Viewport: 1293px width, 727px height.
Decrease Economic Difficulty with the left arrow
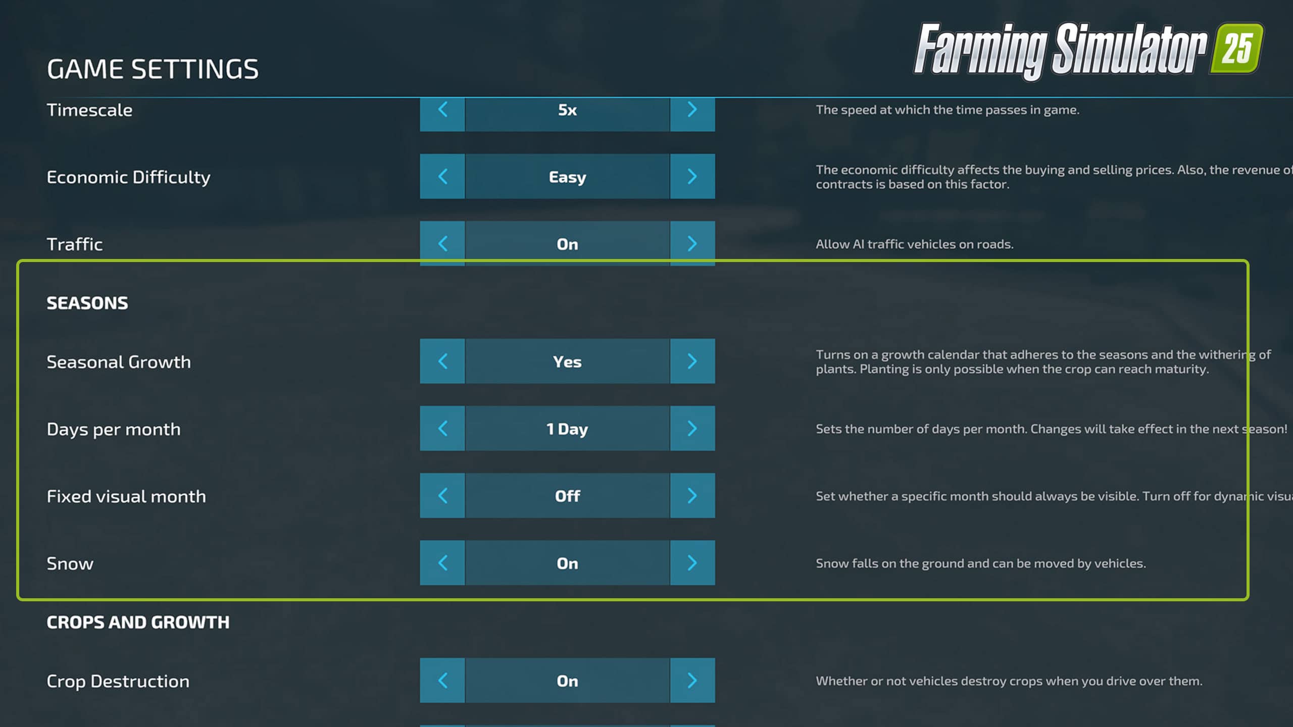click(x=442, y=176)
